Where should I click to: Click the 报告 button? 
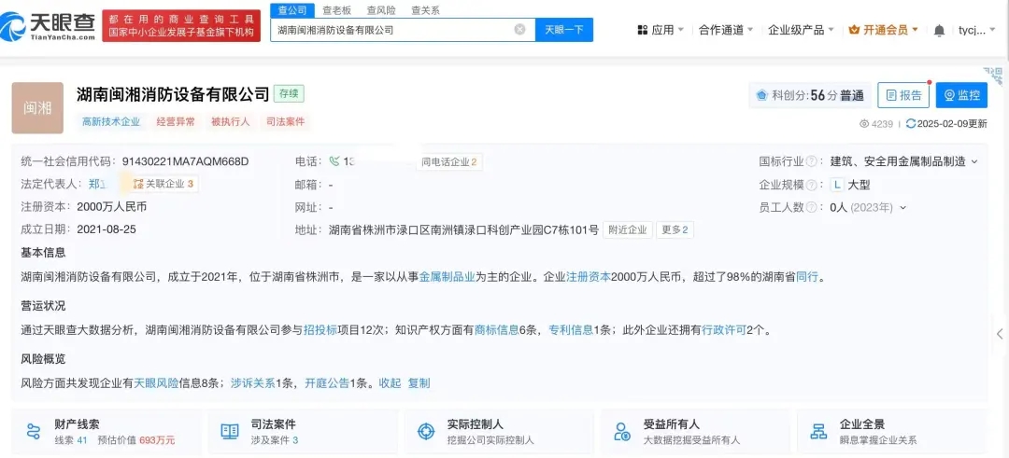(x=903, y=95)
